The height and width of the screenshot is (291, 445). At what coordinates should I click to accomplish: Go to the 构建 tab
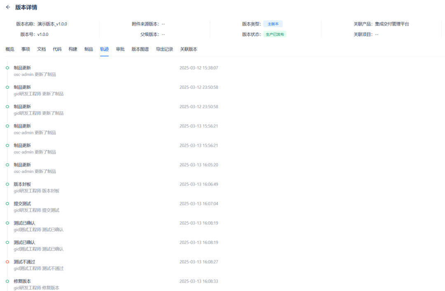[73, 49]
